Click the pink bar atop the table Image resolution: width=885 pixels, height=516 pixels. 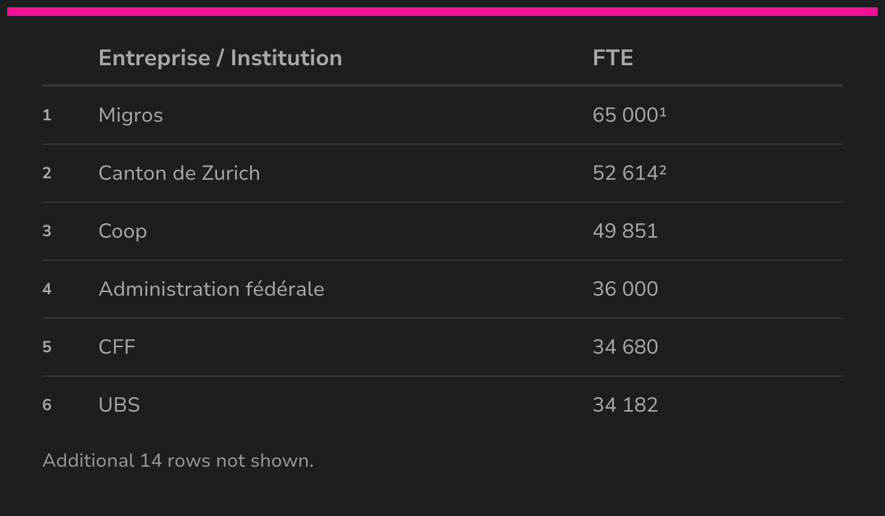point(442,12)
